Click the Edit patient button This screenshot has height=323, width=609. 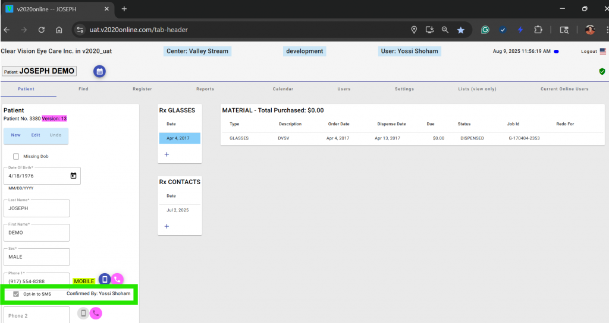coord(36,135)
